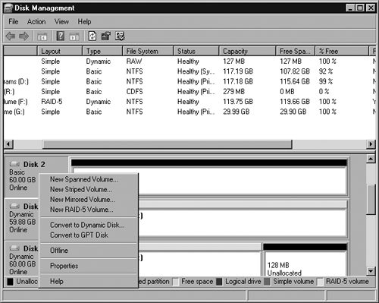
Task: Click the question mark Help toolbar icon
Action: click(x=61, y=36)
